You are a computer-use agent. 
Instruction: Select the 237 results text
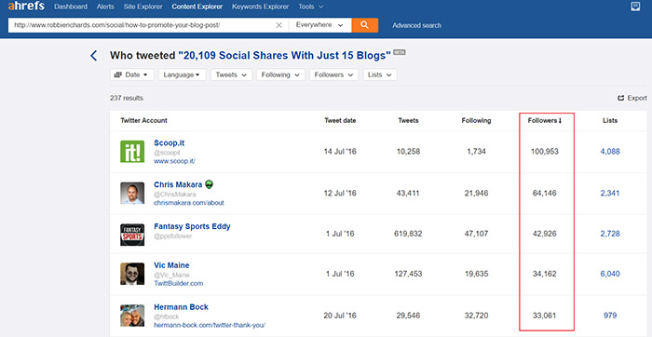coord(127,98)
